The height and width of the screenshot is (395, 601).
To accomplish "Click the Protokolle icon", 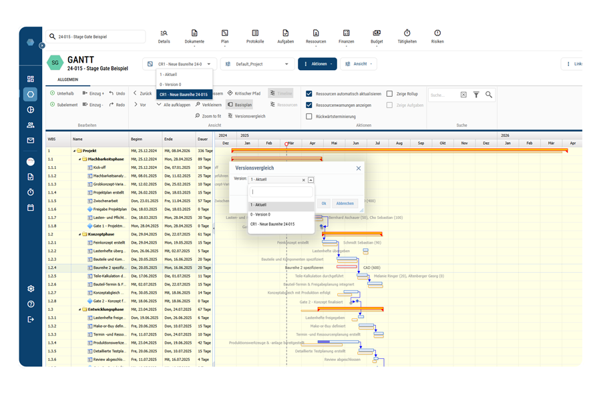I will (255, 33).
